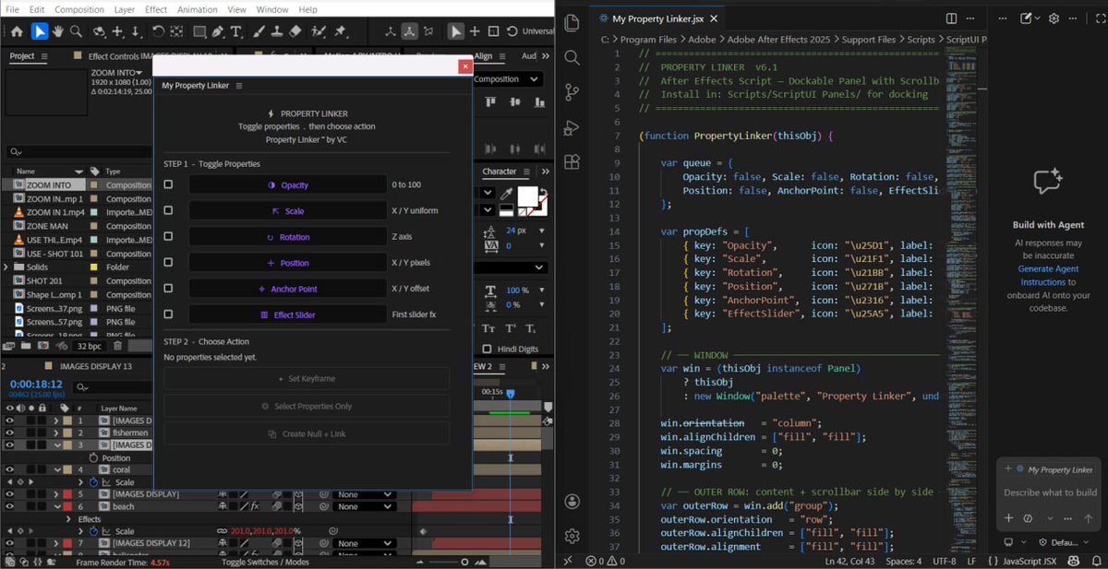Viewport: 1108px width, 569px height.
Task: Select the Brush tool
Action: (x=259, y=31)
